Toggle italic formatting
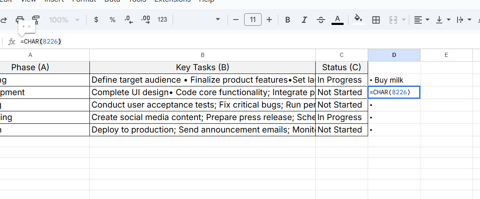Image resolution: width=480 pixels, height=199 pixels. coord(304,20)
